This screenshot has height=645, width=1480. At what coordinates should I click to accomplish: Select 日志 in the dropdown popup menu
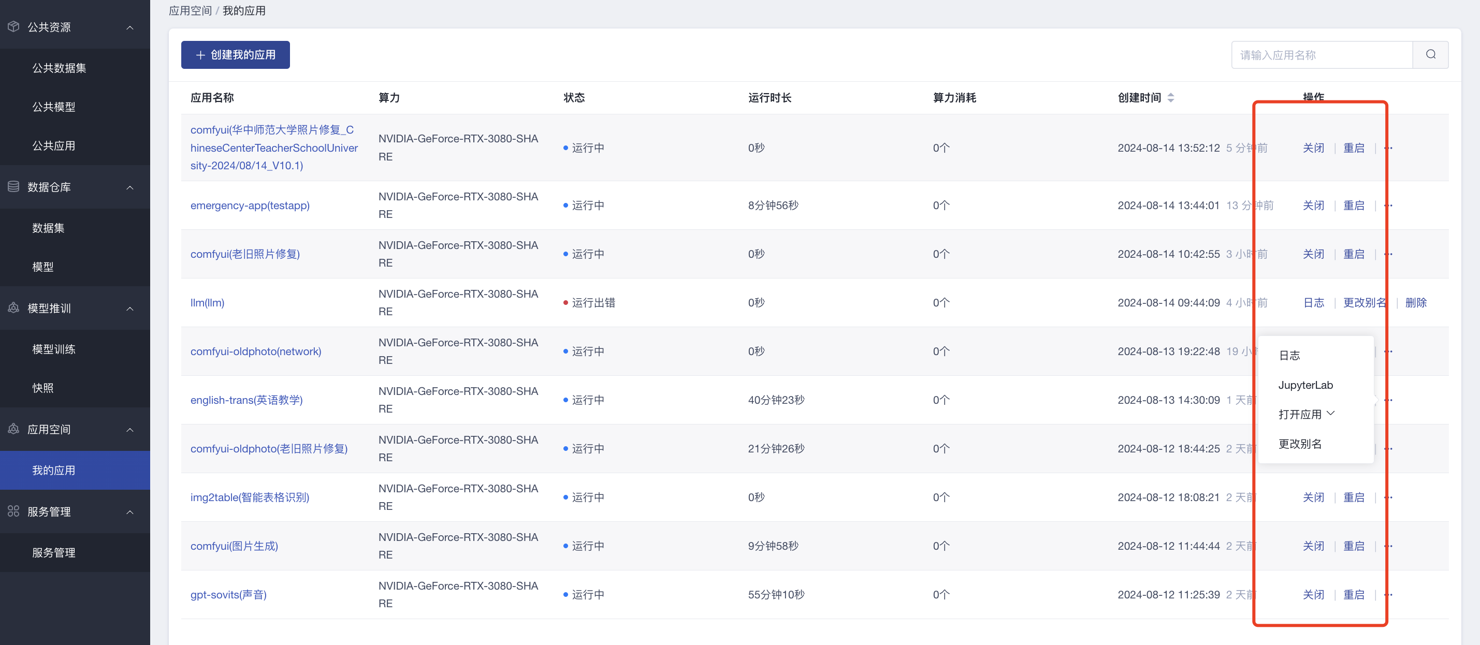point(1289,355)
